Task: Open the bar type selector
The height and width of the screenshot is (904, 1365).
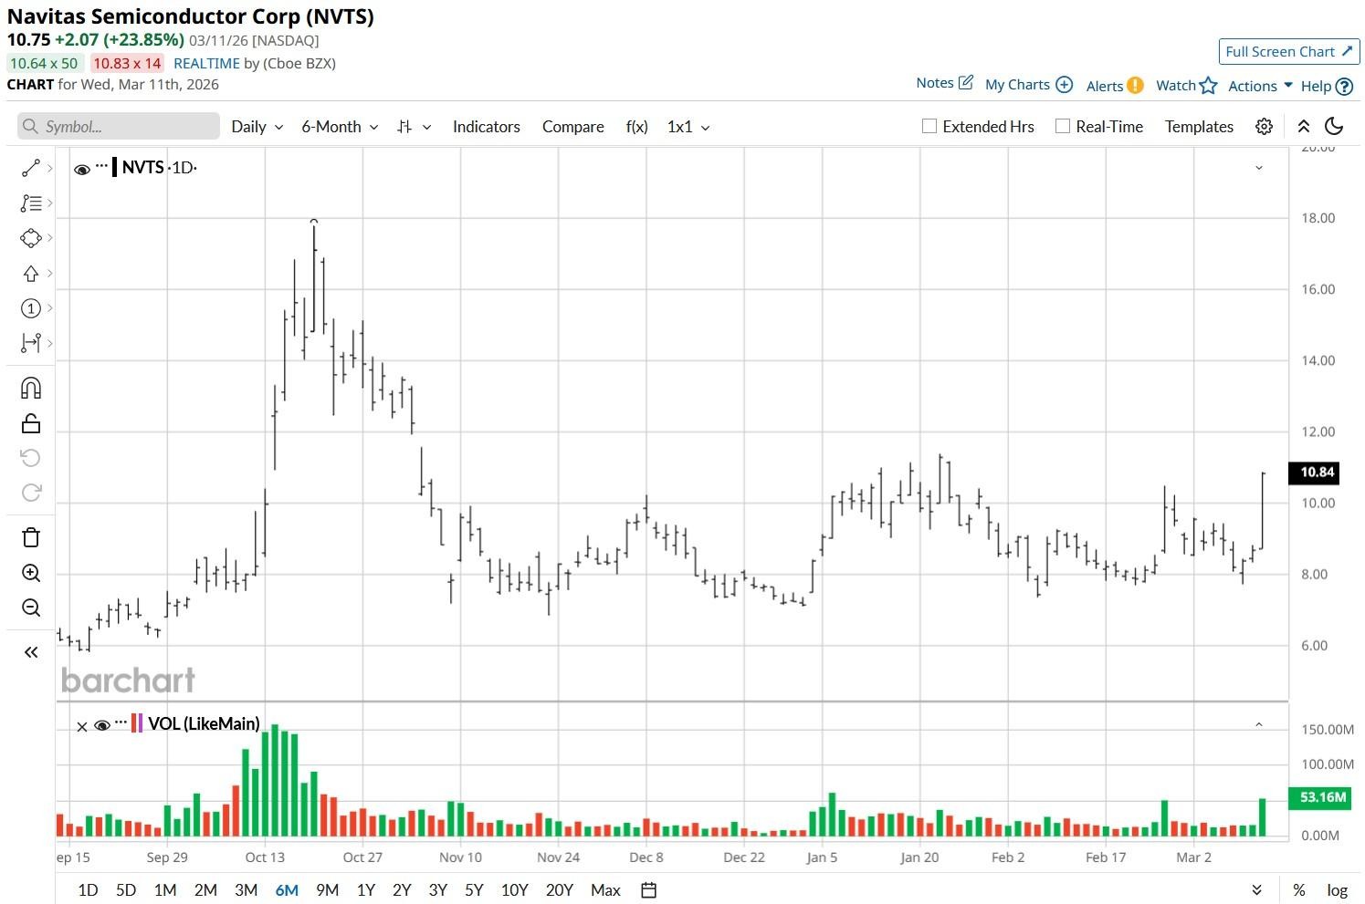Action: (414, 127)
